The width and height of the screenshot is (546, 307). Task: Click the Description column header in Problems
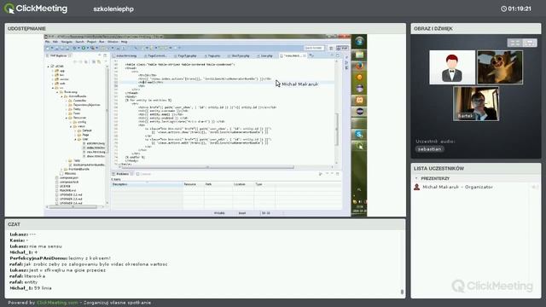pos(147,184)
